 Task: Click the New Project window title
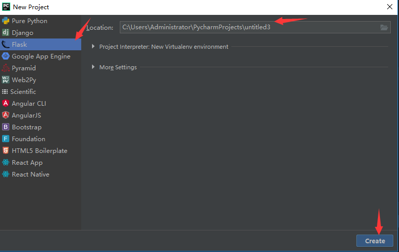(31, 7)
